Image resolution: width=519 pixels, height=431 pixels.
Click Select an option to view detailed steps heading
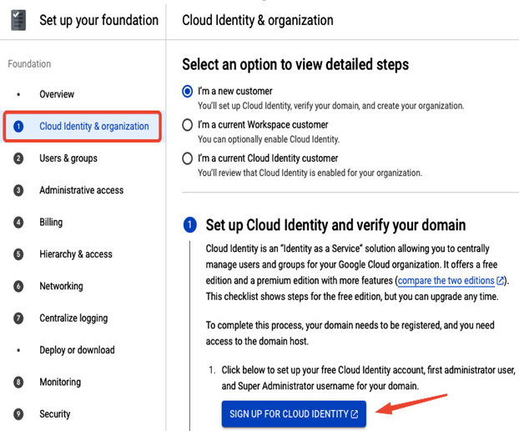[295, 64]
